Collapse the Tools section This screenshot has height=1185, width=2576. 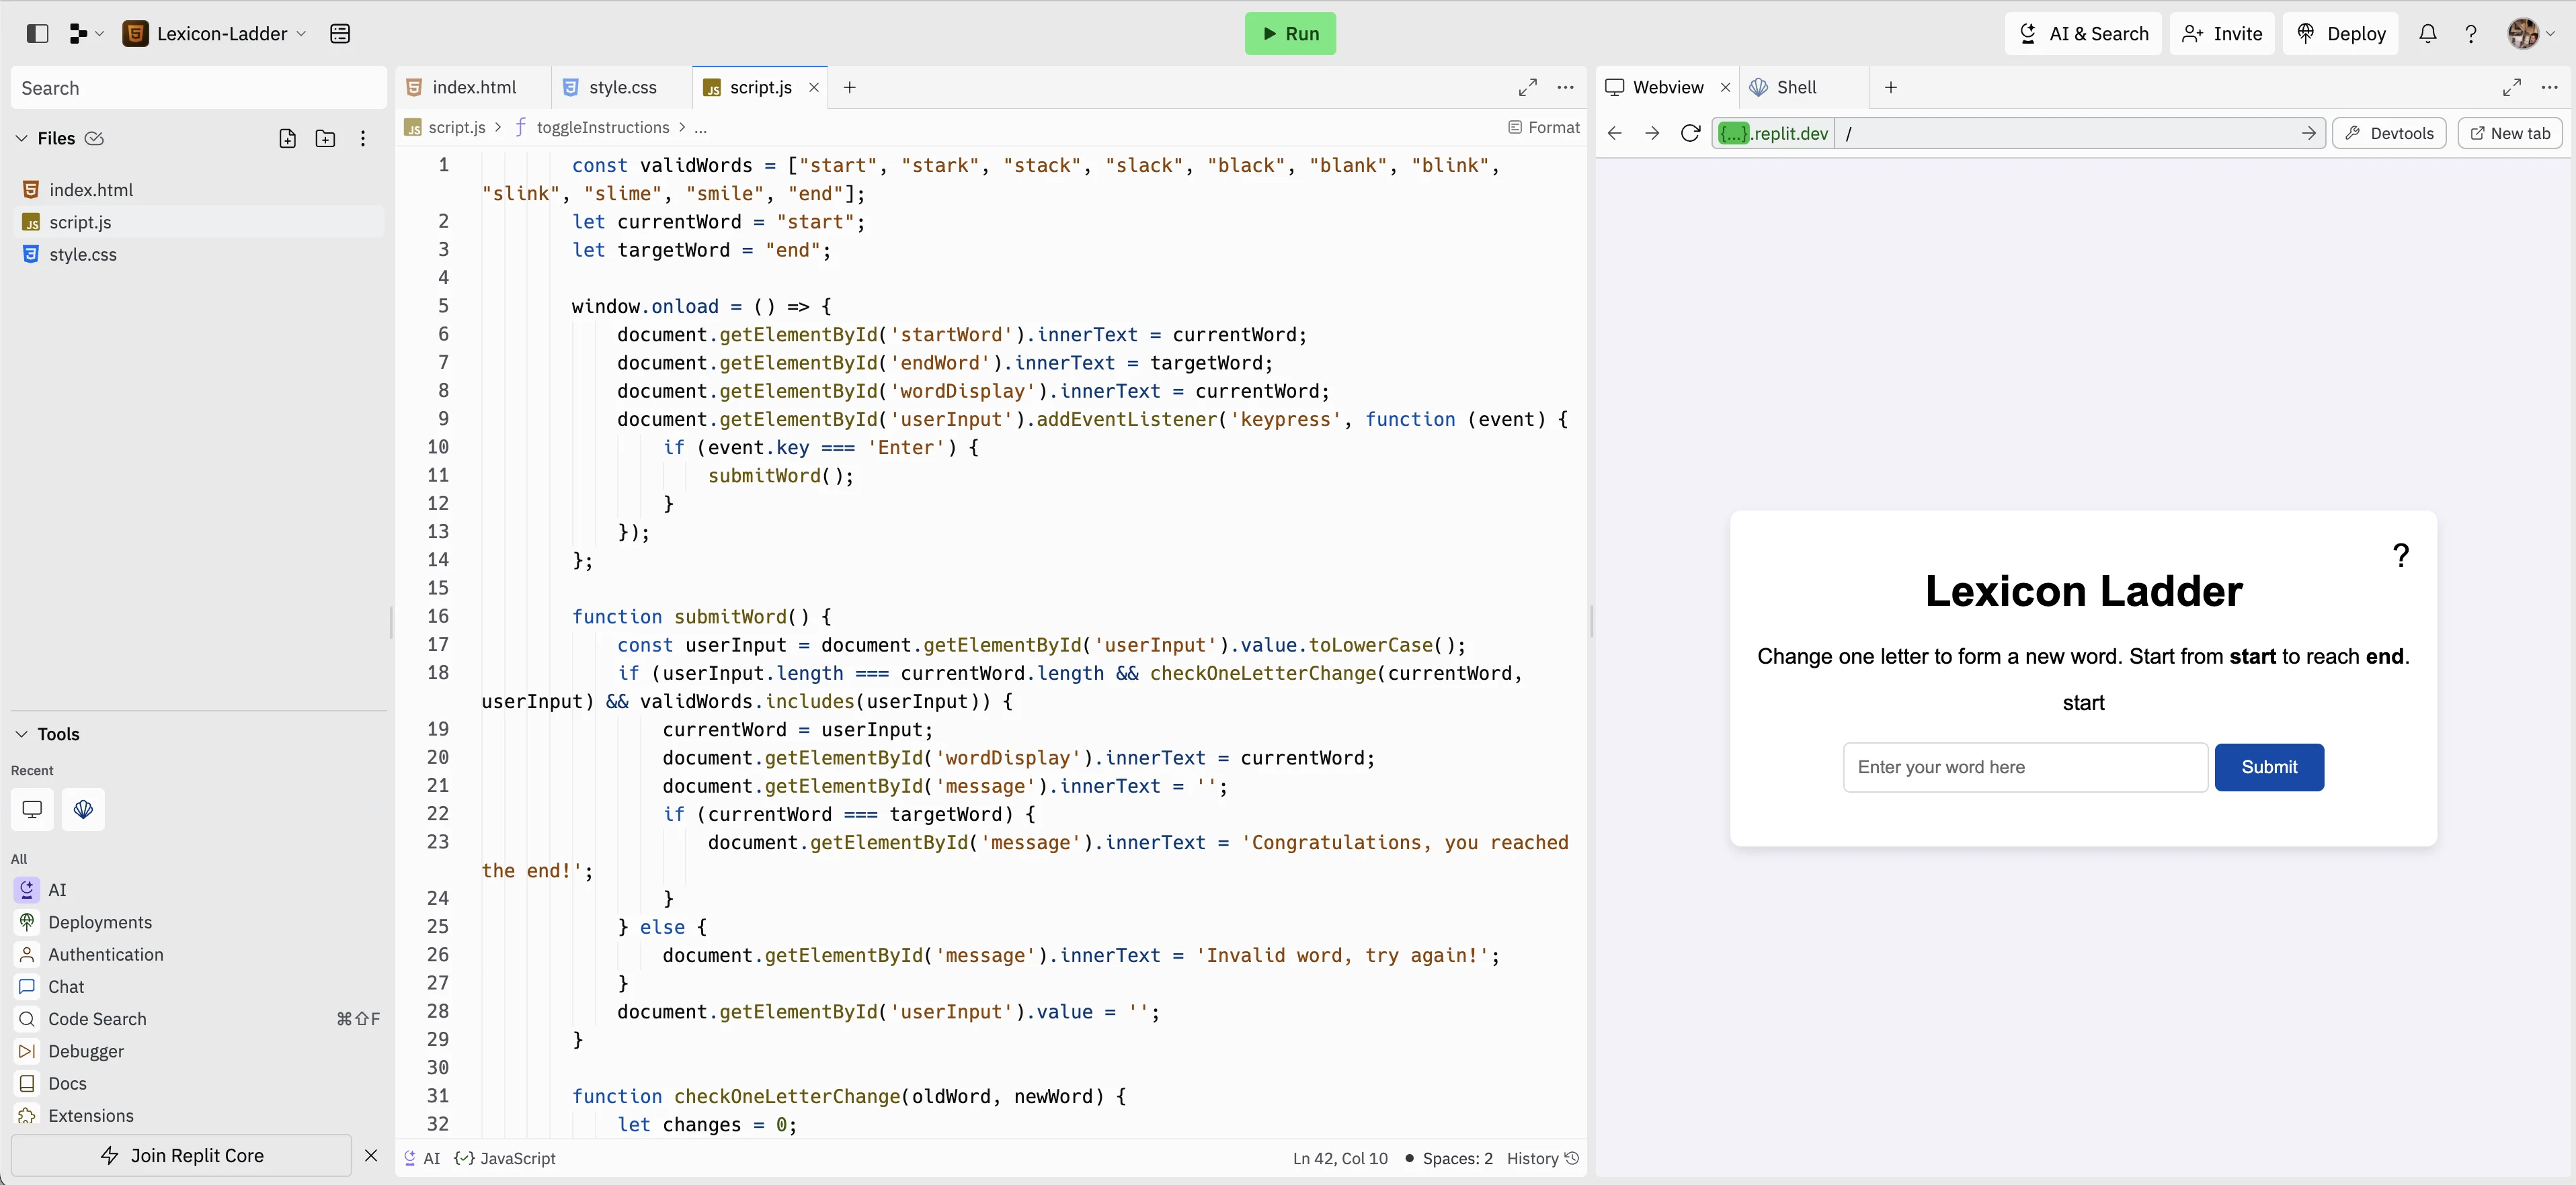coord(21,734)
